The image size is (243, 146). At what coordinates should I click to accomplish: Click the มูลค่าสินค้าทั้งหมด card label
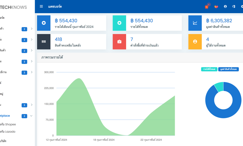click(x=218, y=27)
